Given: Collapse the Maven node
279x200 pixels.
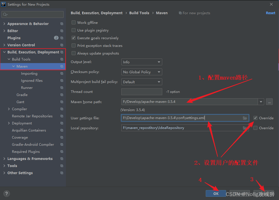Looking at the screenshot, I should 14,66.
